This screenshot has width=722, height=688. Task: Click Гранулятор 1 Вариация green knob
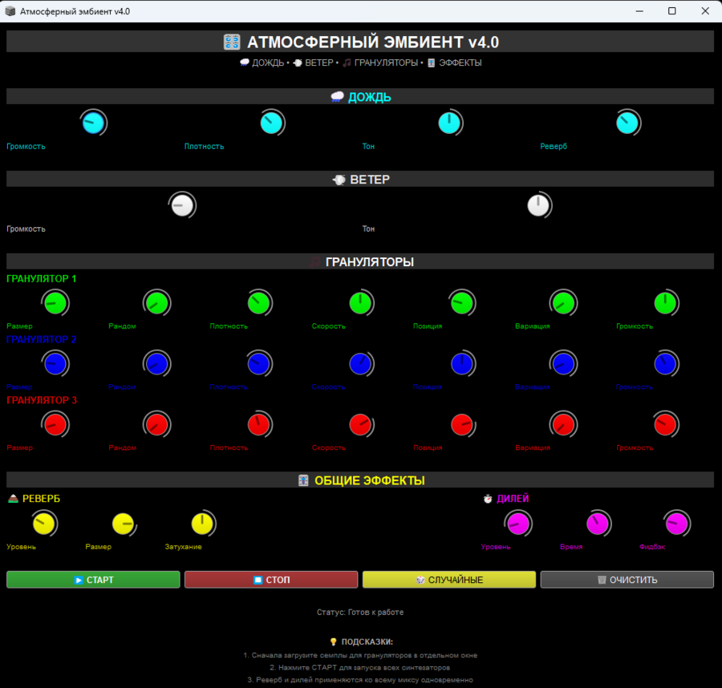[x=564, y=303]
